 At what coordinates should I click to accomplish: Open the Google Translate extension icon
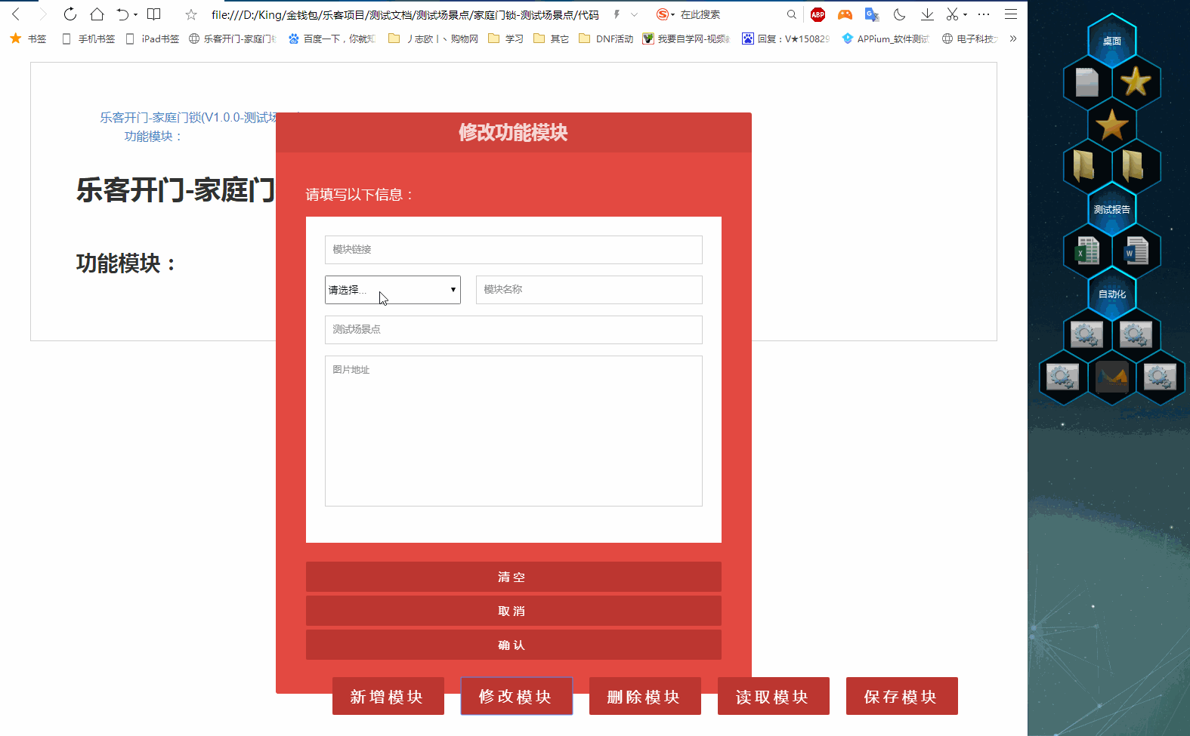[872, 14]
